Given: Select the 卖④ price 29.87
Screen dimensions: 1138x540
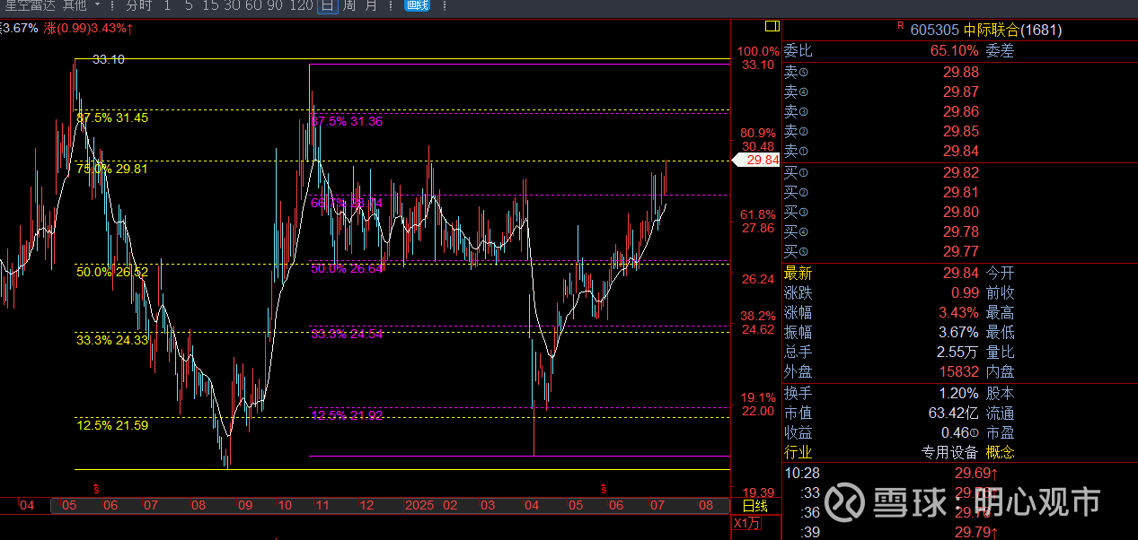Looking at the screenshot, I should 960,91.
